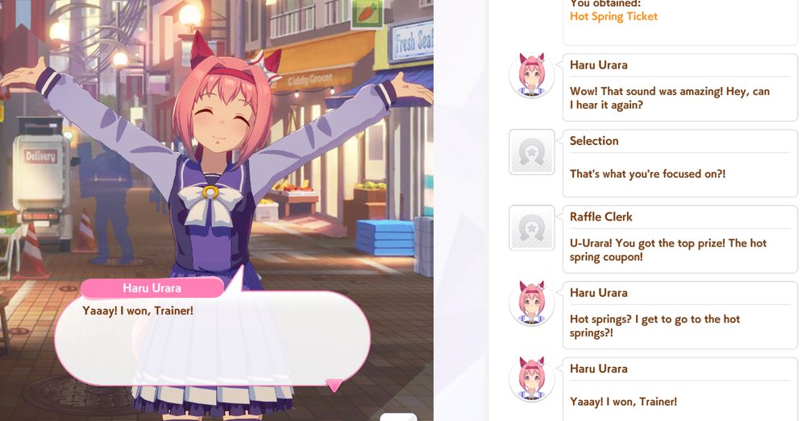Click the last log entry "Yaaay! I won, Trainer!"
Image resolution: width=806 pixels, height=421 pixels.
680,389
